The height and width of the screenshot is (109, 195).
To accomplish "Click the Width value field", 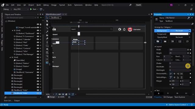I will [x=178, y=50].
